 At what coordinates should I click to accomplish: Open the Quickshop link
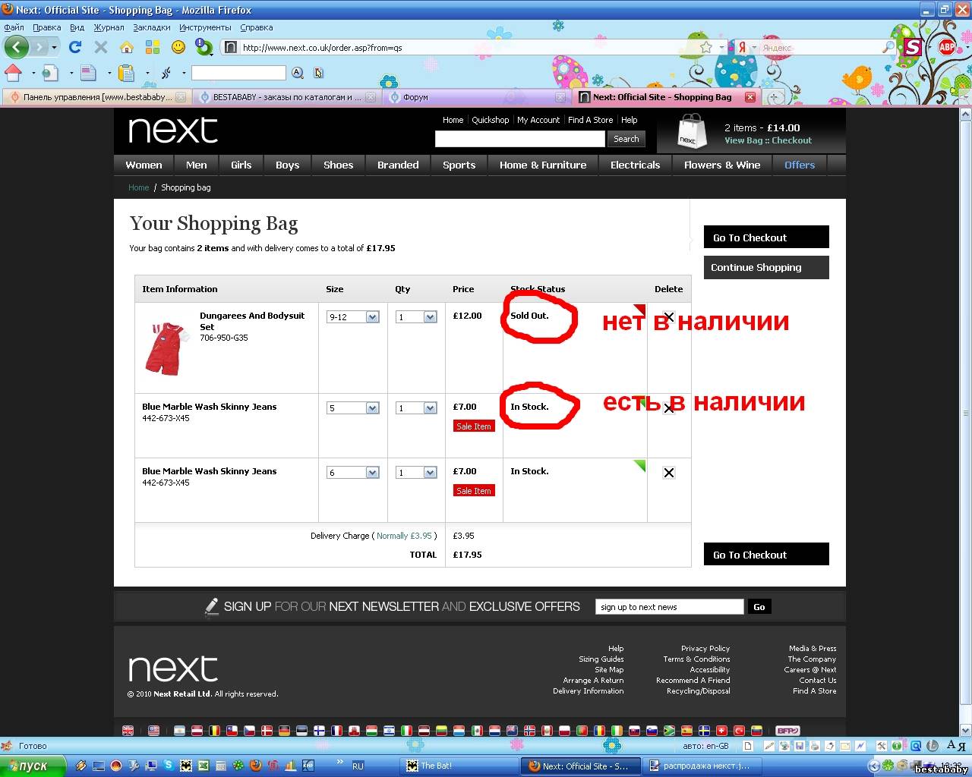491,120
